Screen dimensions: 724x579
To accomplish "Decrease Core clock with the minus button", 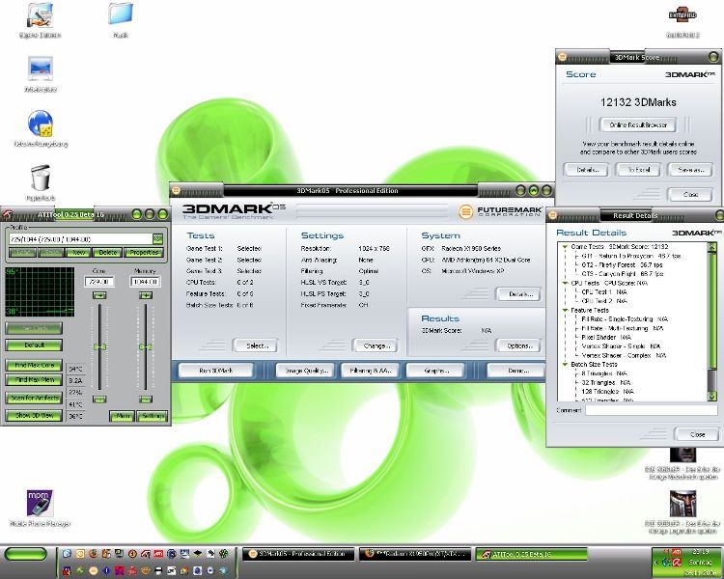I will 99,399.
